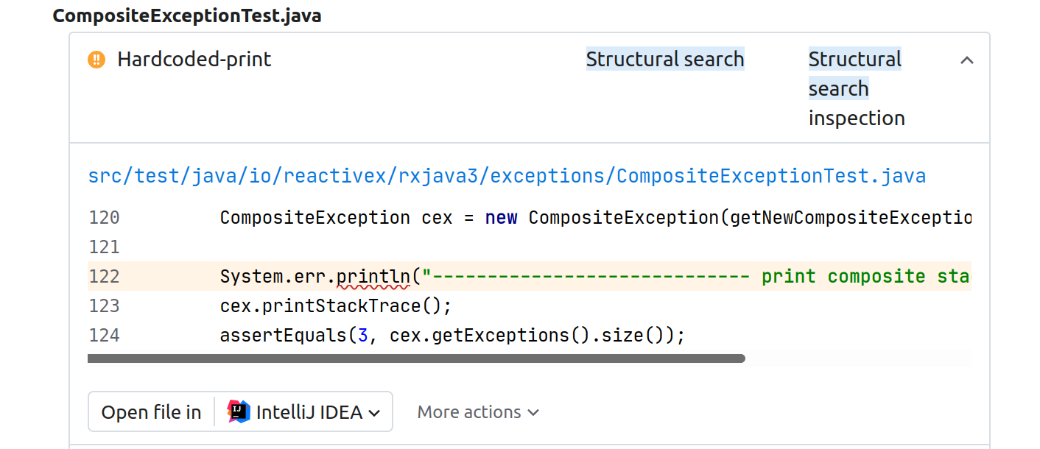1040x449 pixels.
Task: Open the CompositeExceptionTest.java file path link
Action: [x=507, y=175]
